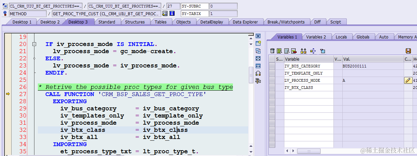Open the Tables tab

click(x=161, y=22)
